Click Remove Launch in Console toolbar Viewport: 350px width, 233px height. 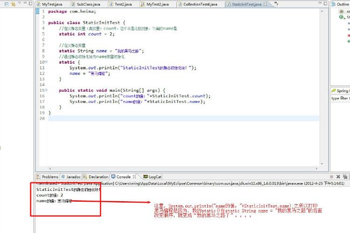338,177
